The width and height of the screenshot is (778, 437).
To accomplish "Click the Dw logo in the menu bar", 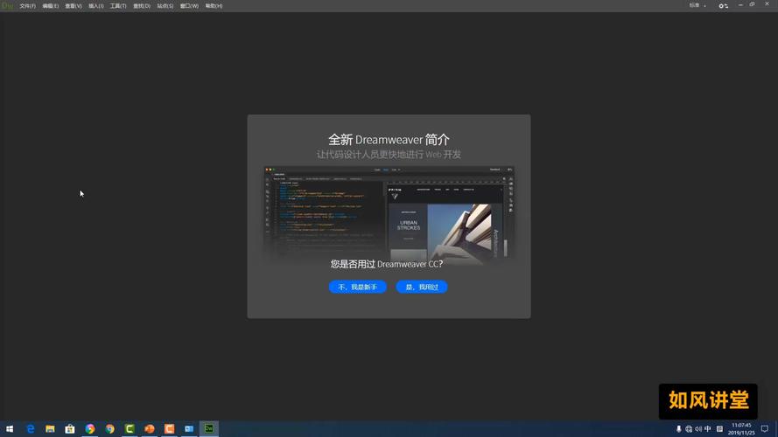I will (7, 6).
